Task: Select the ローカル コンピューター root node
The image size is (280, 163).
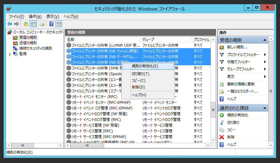Action: click(x=38, y=32)
